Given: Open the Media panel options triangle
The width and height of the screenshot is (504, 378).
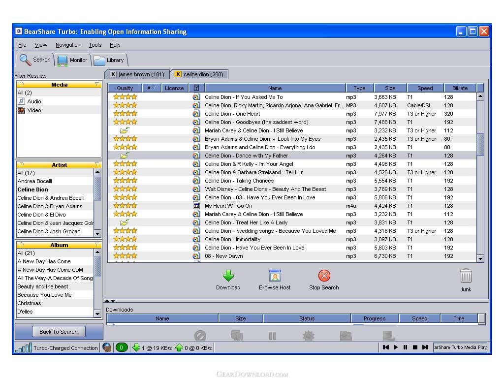Looking at the screenshot, I should (x=97, y=84).
